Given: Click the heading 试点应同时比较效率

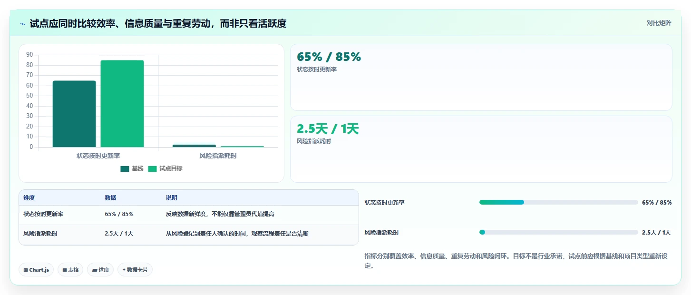Looking at the screenshot, I should (x=158, y=23).
